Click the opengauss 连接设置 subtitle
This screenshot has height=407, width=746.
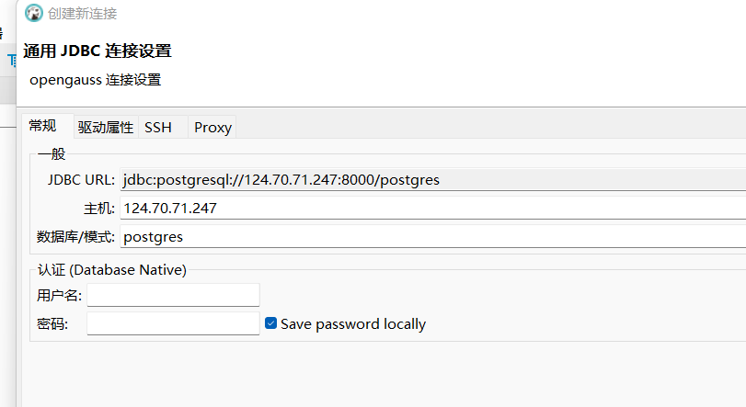(x=95, y=80)
